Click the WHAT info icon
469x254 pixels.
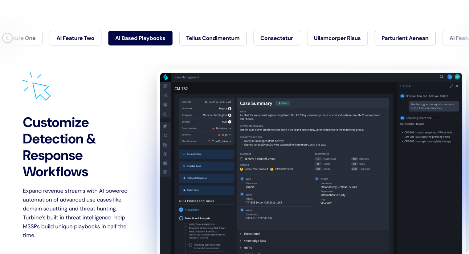(x=242, y=194)
